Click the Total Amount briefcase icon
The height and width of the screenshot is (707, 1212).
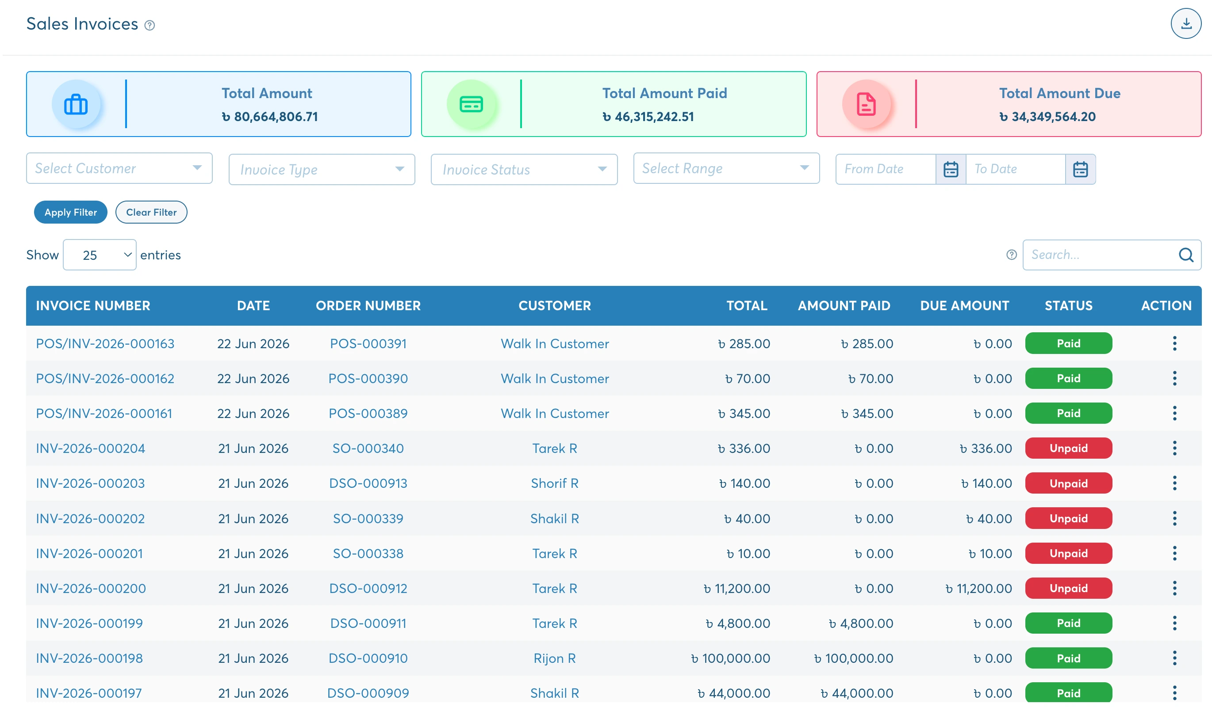tap(76, 104)
